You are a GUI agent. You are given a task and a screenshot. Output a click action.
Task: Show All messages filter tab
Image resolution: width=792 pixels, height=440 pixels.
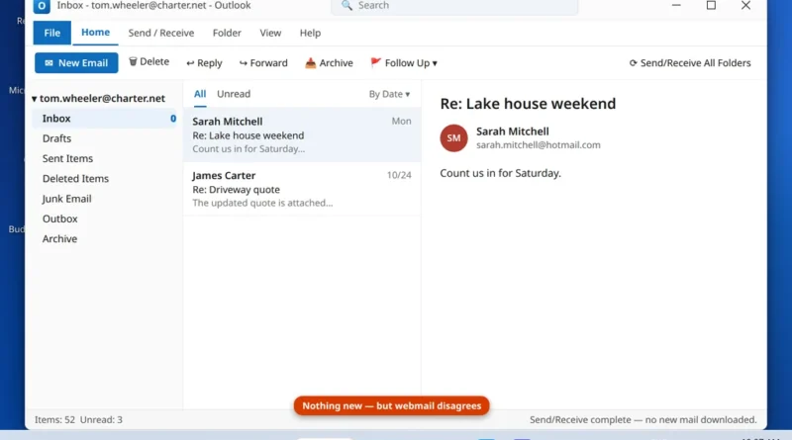click(x=200, y=94)
